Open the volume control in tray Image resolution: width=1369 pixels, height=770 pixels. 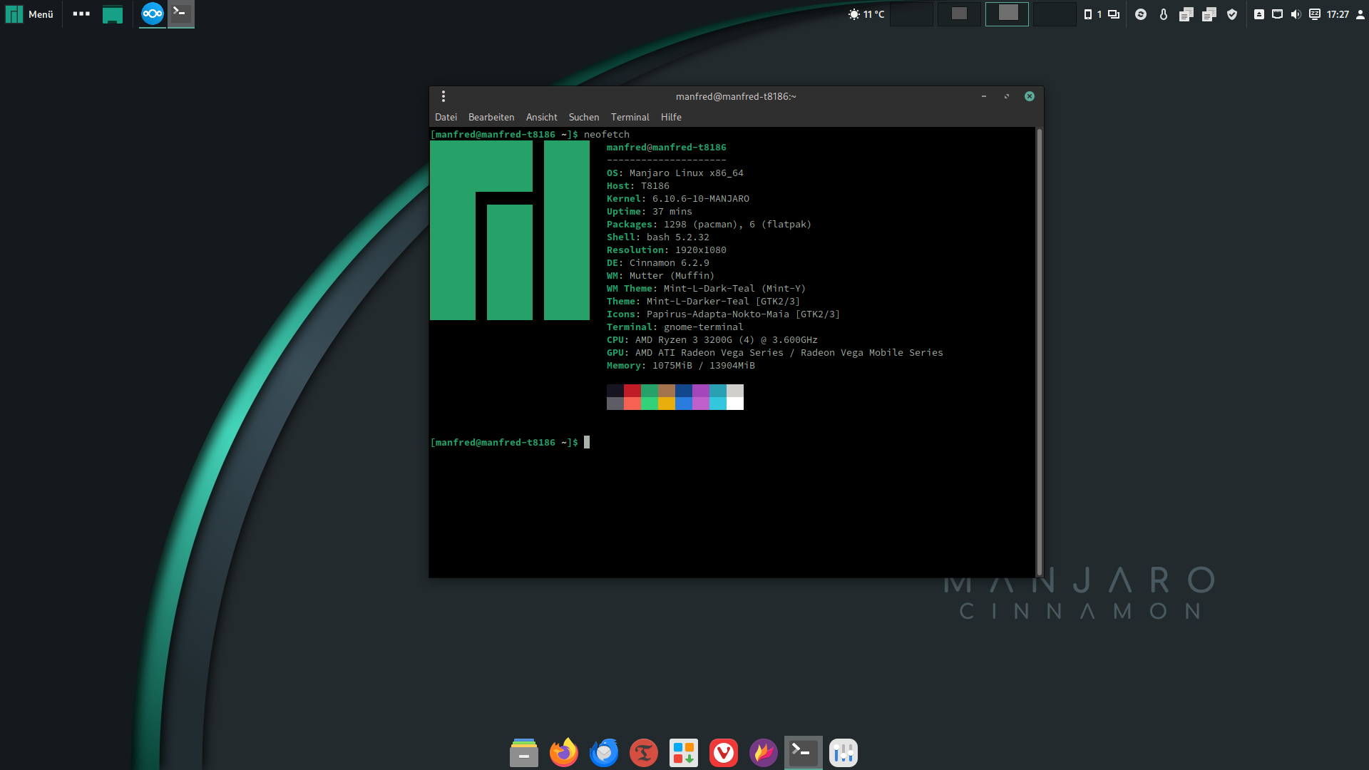[1296, 14]
